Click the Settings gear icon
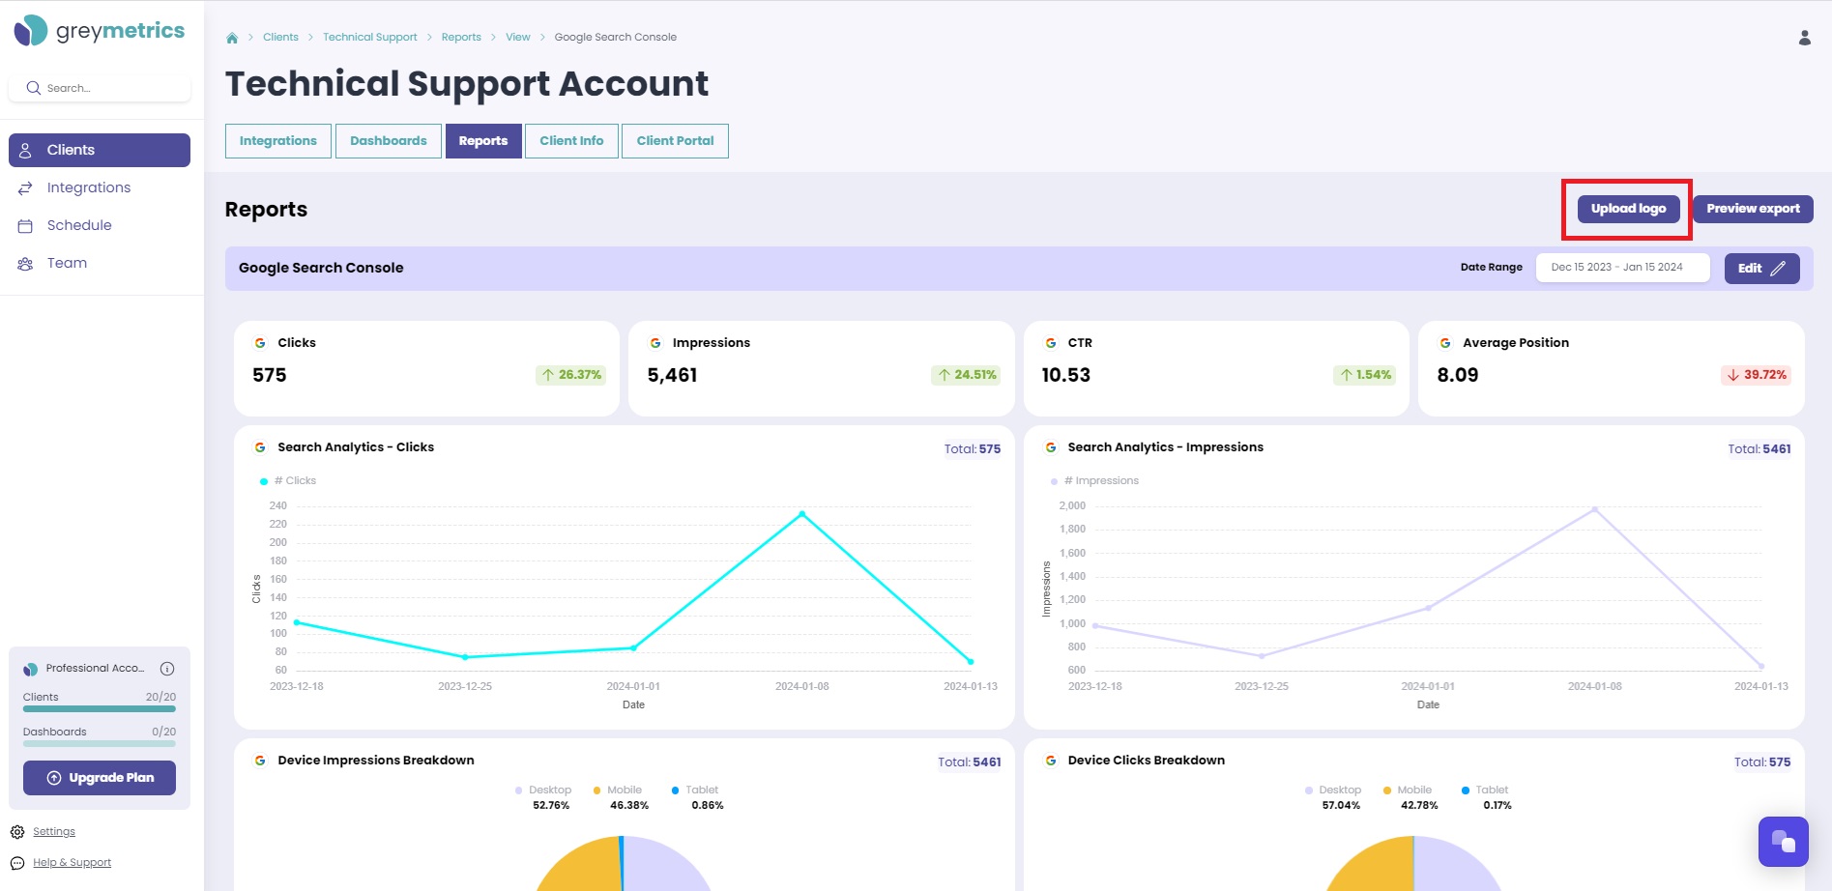The image size is (1832, 891). [17, 832]
